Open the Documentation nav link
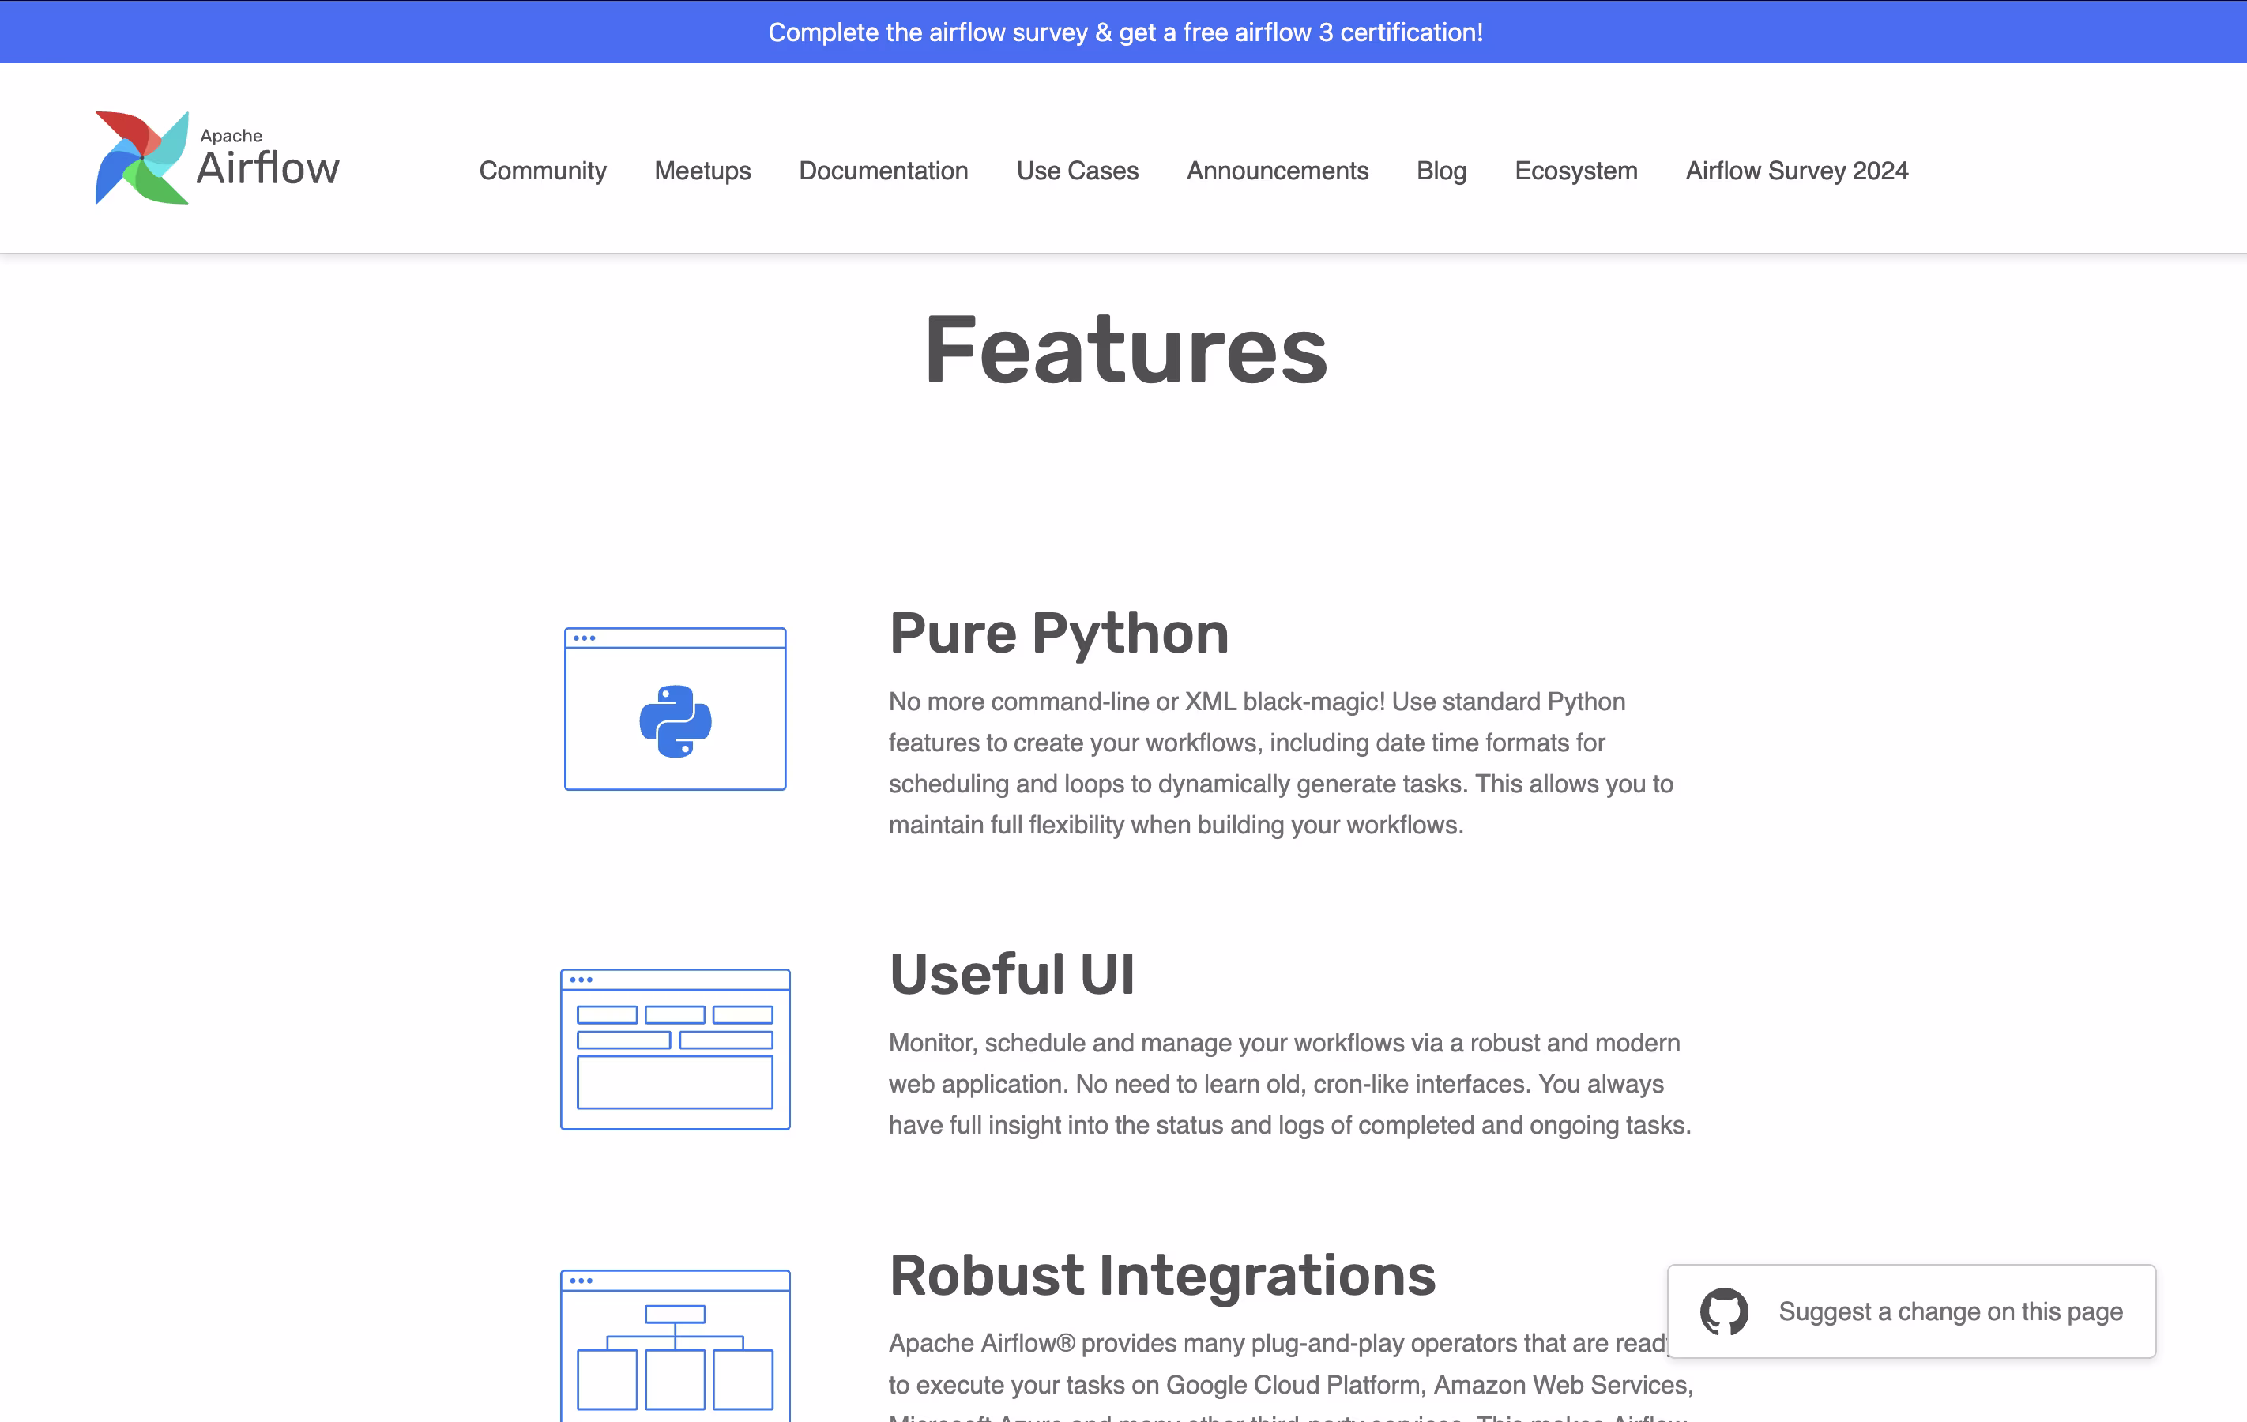Viewport: 2247px width, 1422px height. [883, 171]
